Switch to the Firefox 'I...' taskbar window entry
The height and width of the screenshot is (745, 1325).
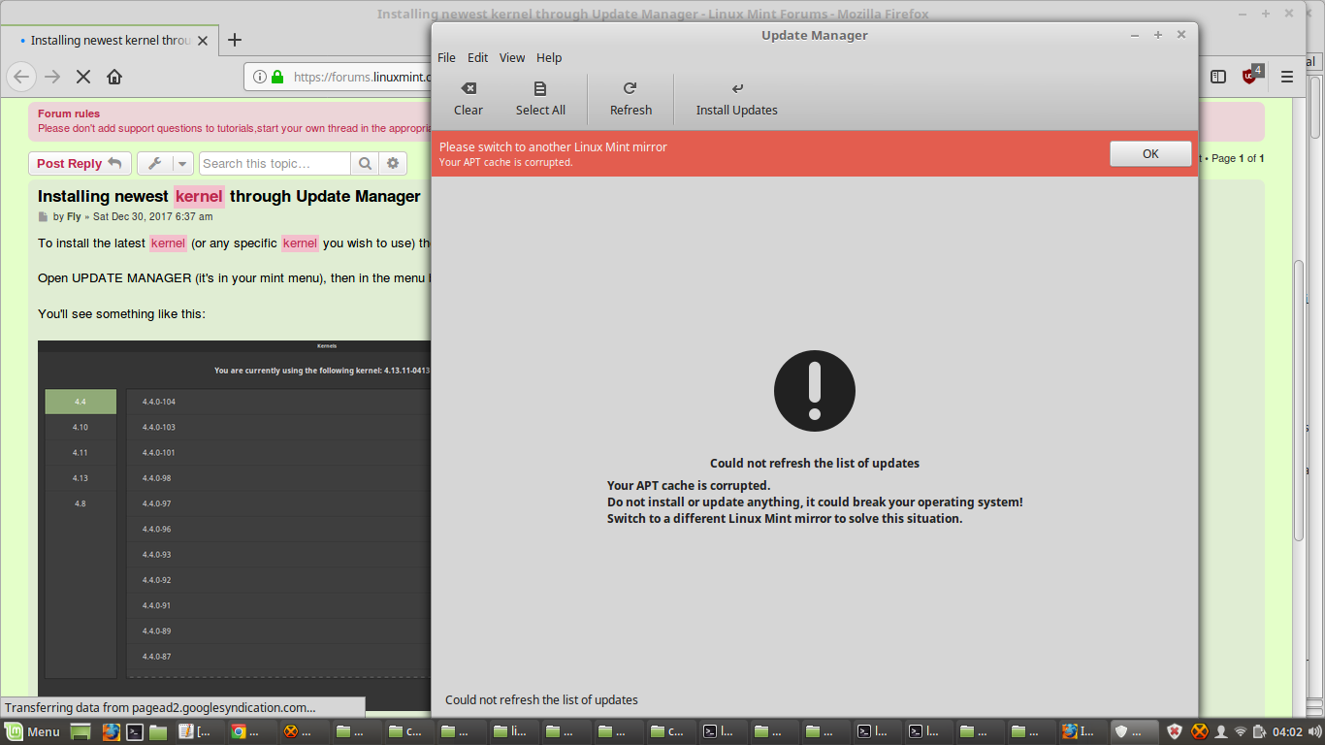(1082, 731)
